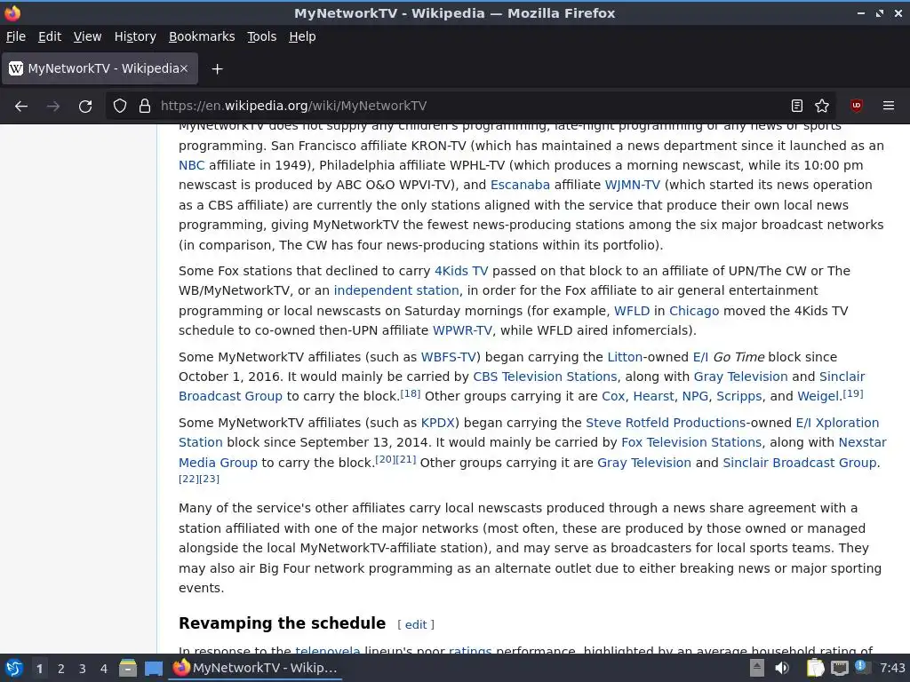Follow the telenovela link
910x682 pixels.
coord(328,651)
